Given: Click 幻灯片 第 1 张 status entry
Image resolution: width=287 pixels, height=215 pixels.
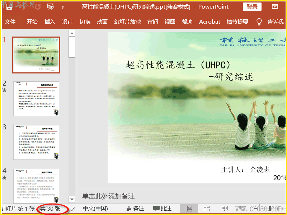Looking at the screenshot, I should [x=18, y=209].
